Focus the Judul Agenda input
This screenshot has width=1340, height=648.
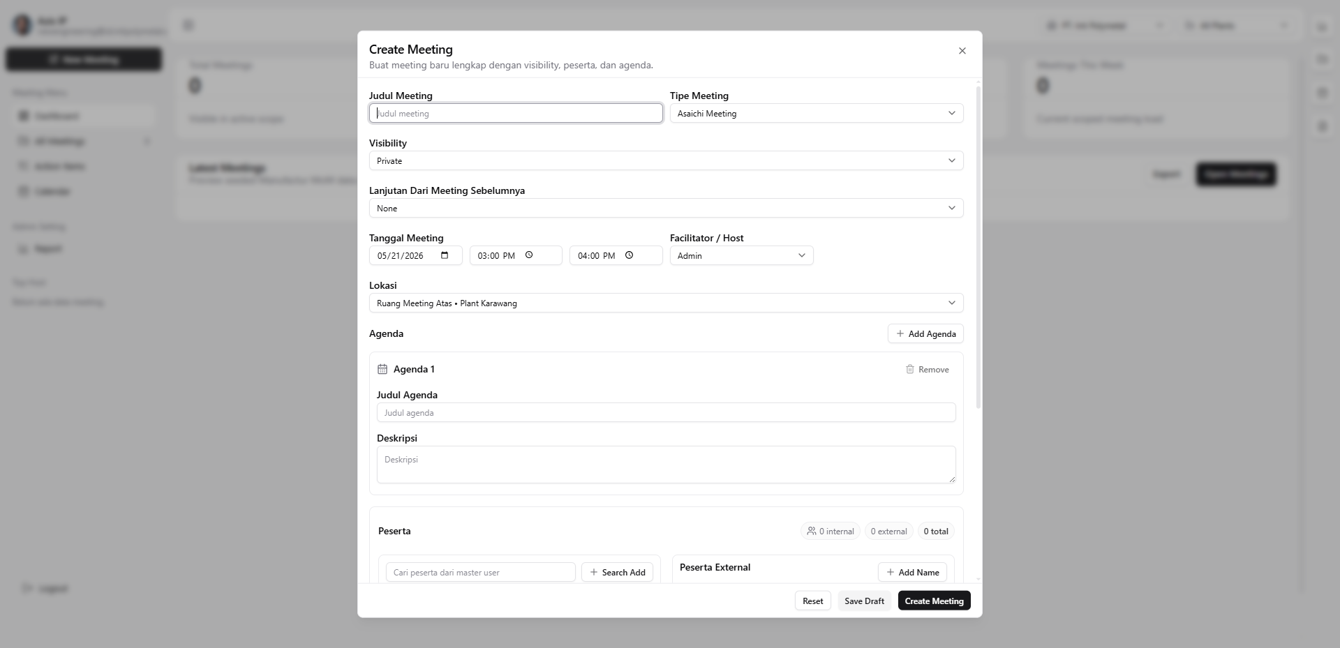click(666, 412)
